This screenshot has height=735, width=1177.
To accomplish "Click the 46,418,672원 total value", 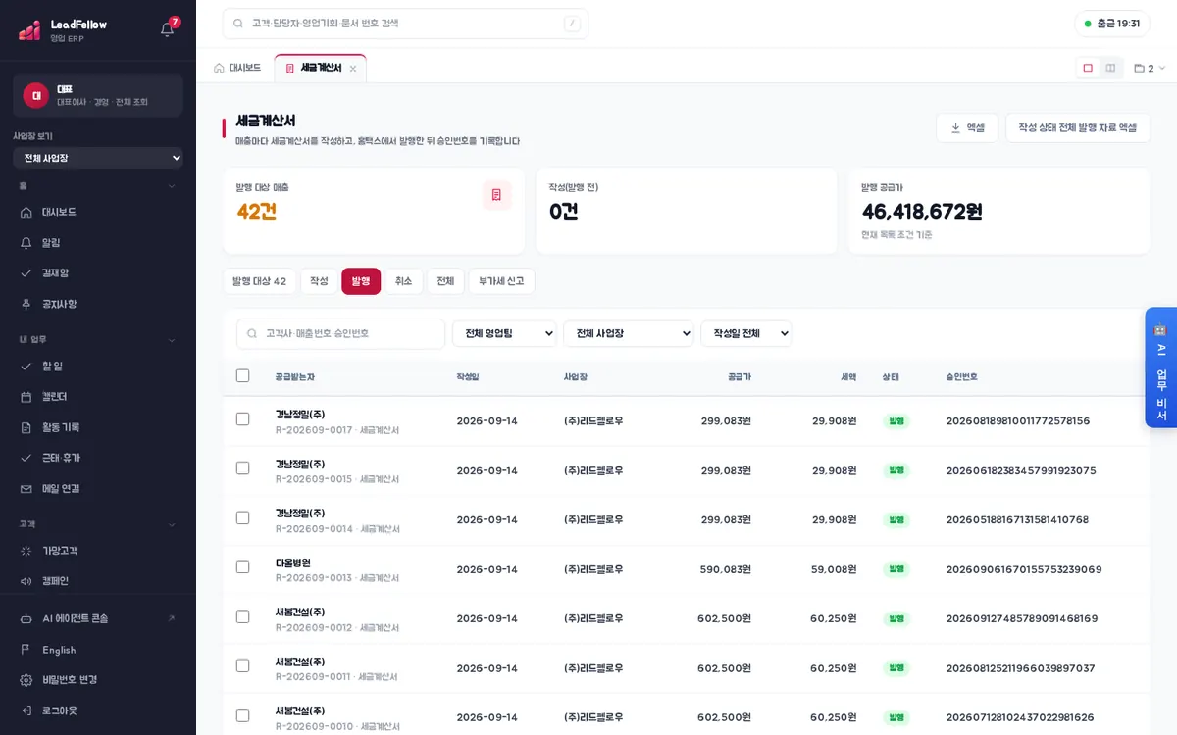I will 922,211.
